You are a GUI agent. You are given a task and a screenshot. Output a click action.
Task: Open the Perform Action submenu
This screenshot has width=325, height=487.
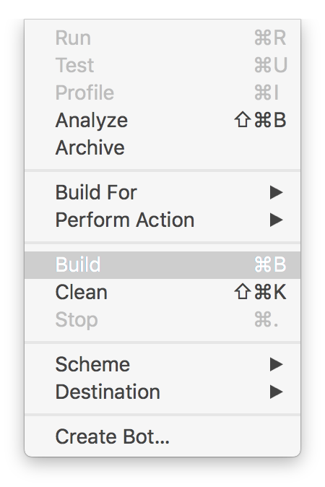pyautogui.click(x=162, y=220)
